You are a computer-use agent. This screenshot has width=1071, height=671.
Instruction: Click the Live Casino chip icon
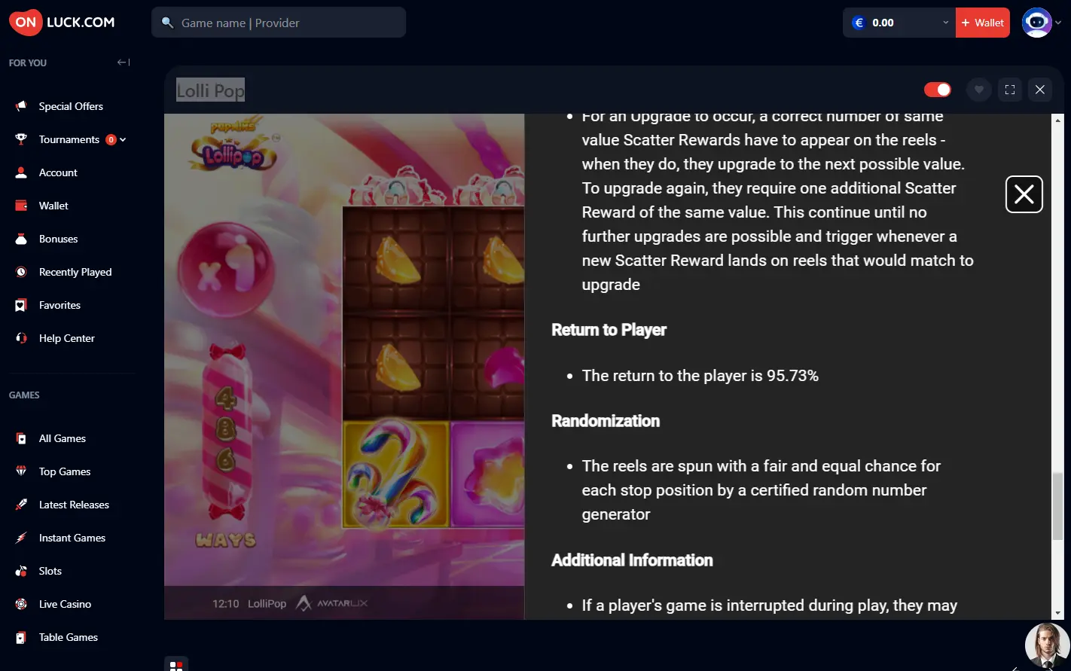(21, 604)
